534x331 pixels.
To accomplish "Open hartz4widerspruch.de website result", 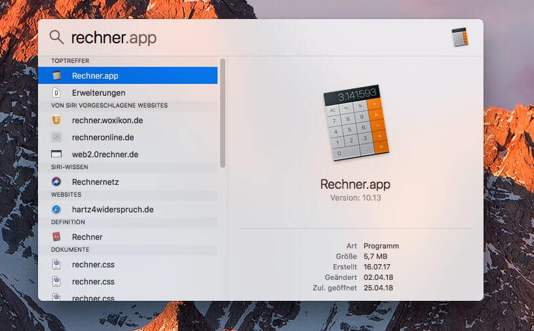I will click(128, 210).
